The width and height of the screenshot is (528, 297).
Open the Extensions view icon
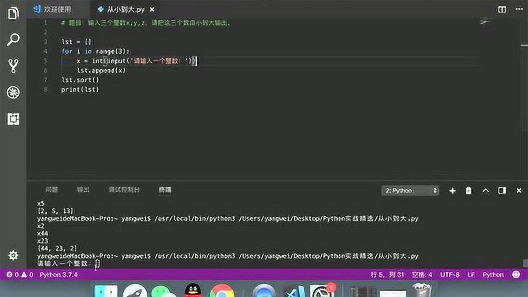14,119
